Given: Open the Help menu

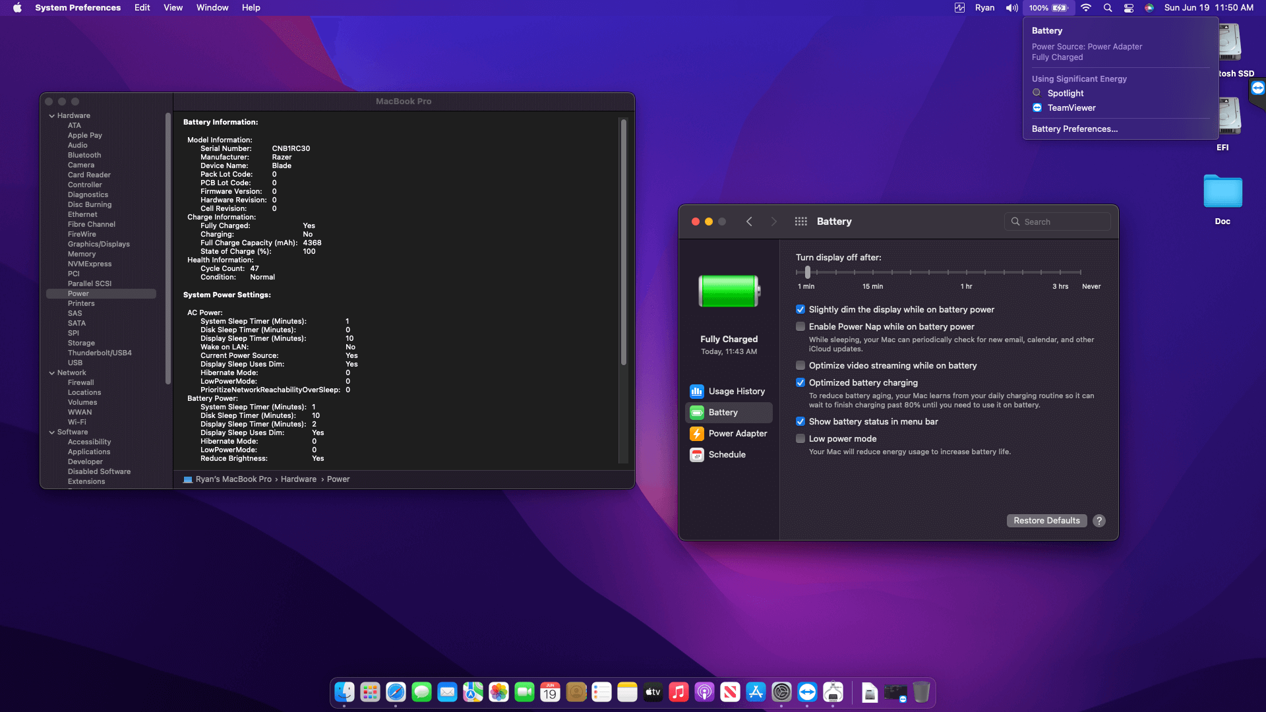Looking at the screenshot, I should (x=251, y=8).
